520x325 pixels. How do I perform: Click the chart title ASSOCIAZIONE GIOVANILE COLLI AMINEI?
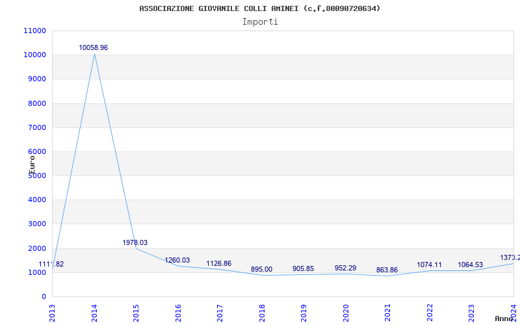tap(259, 8)
